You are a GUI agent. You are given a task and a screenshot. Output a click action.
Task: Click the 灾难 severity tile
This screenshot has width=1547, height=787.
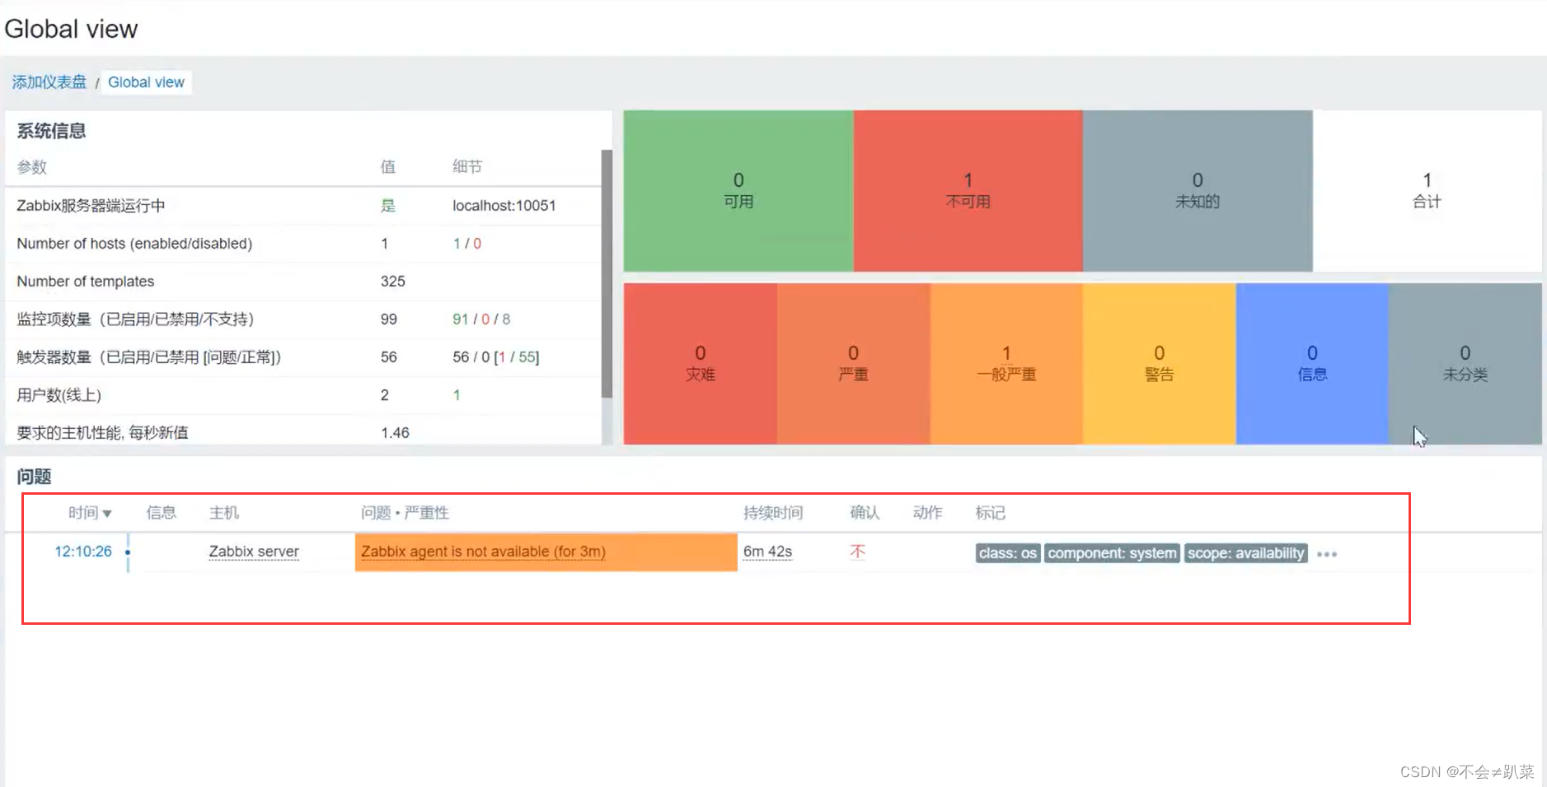[x=700, y=364]
